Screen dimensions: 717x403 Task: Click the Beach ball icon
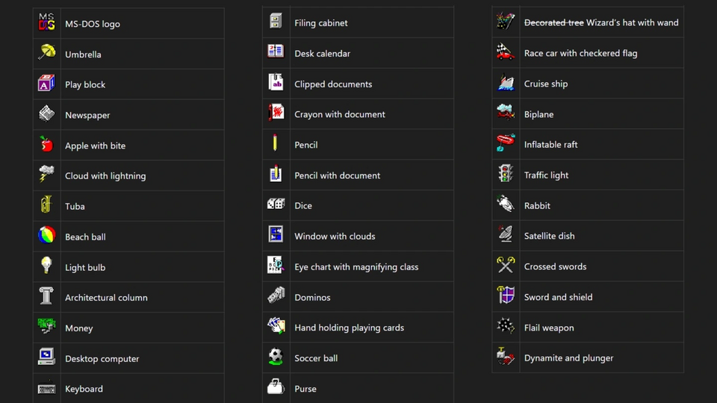pyautogui.click(x=46, y=235)
